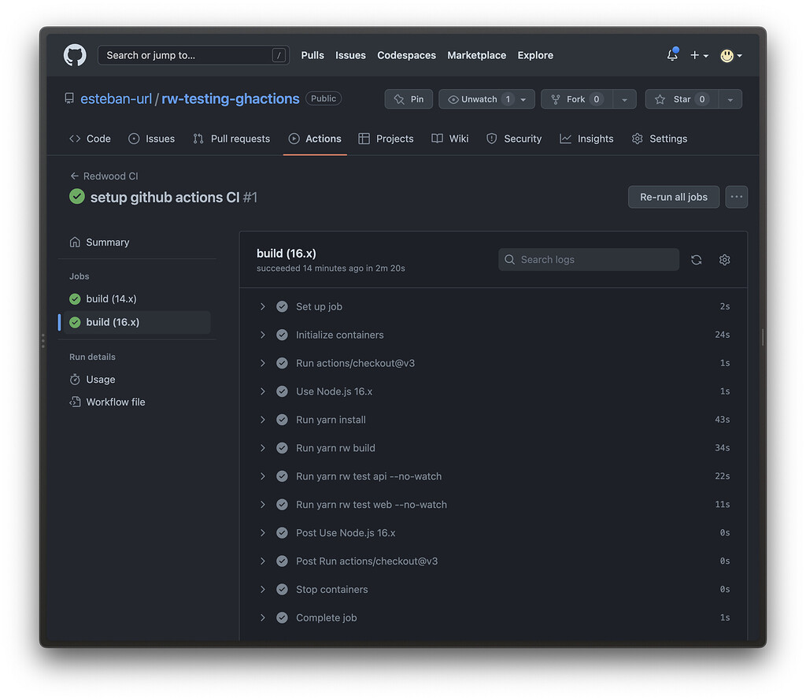806x700 pixels.
Task: Open the Fork dropdown arrow
Action: (624, 99)
